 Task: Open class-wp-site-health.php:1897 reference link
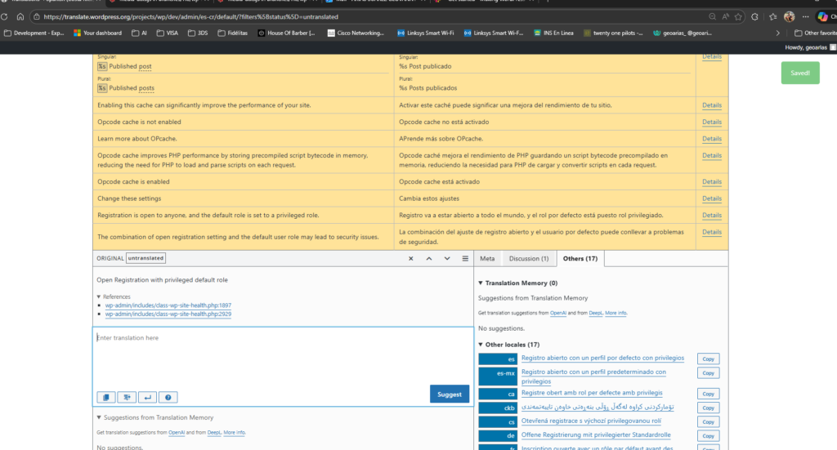point(168,305)
